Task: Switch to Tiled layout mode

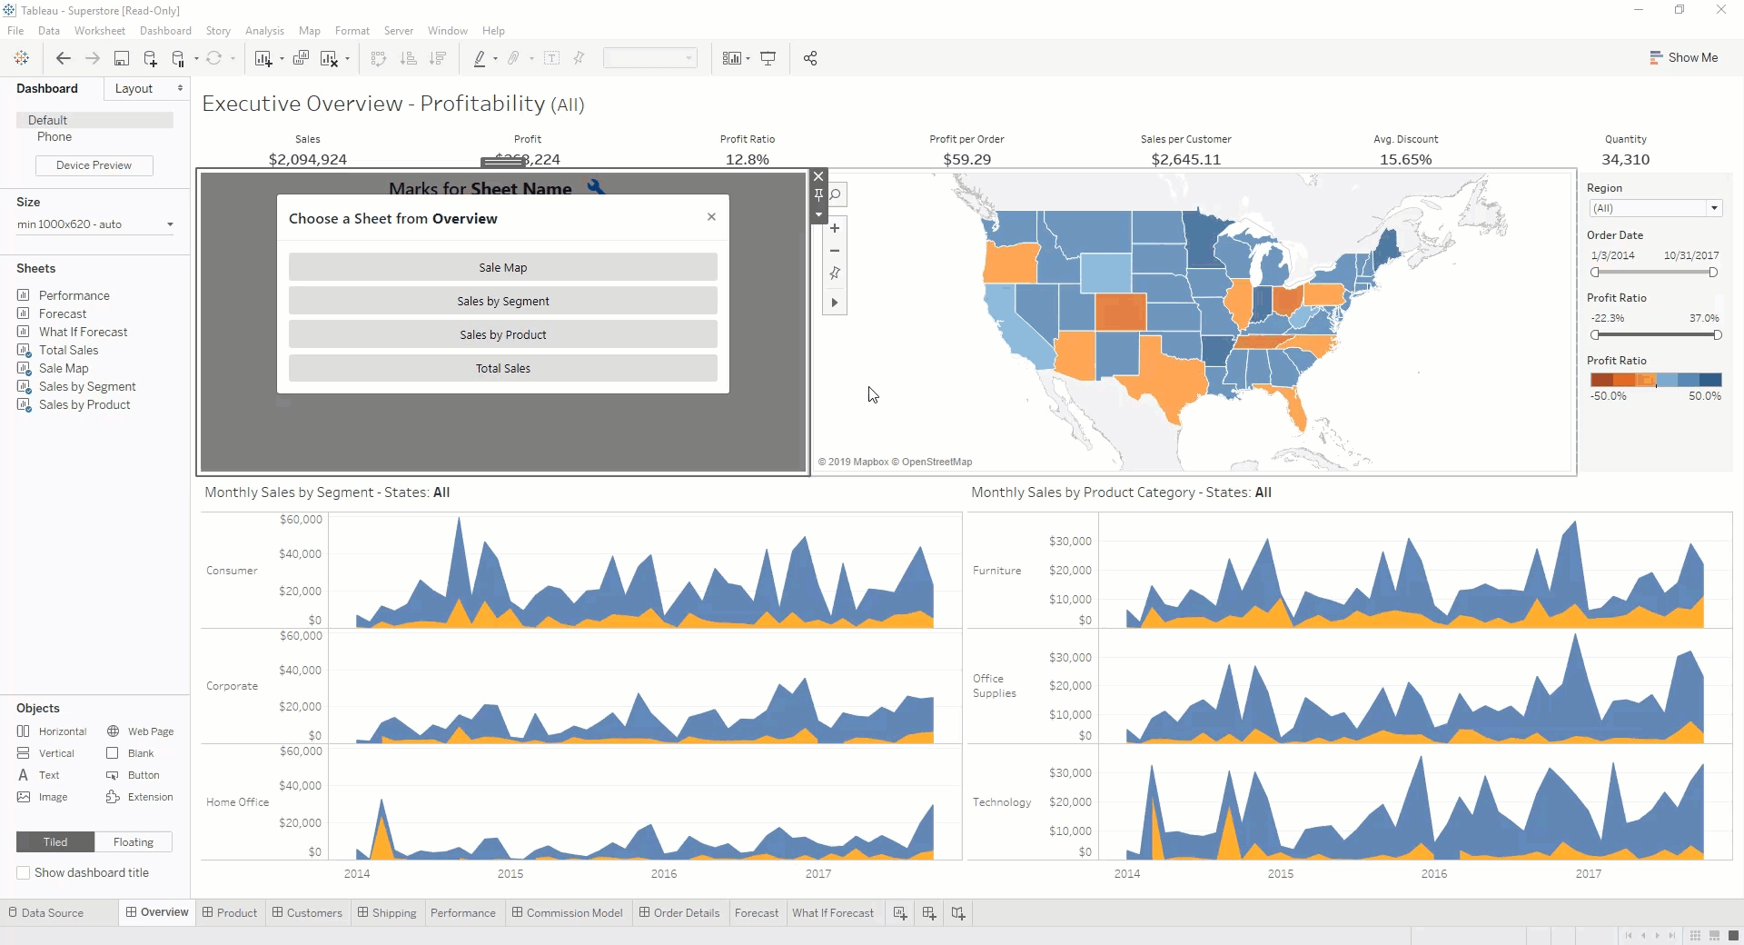Action: coord(55,842)
